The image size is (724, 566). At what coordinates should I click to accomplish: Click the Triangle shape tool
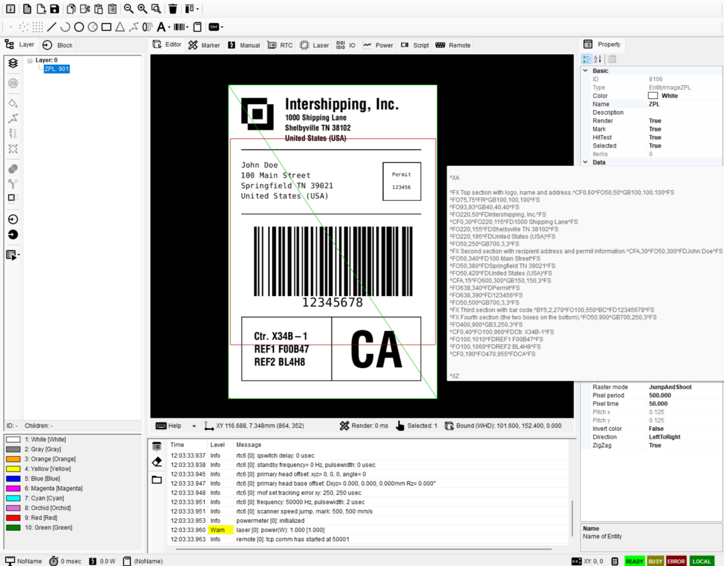[x=120, y=27]
